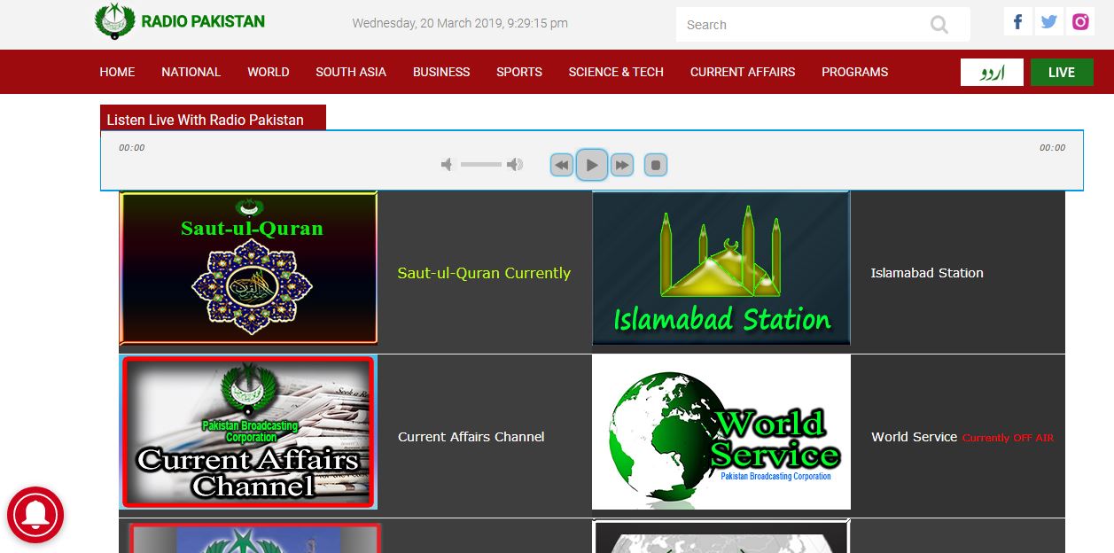Image resolution: width=1114 pixels, height=553 pixels.
Task: Start playback with the play button
Action: pos(592,165)
